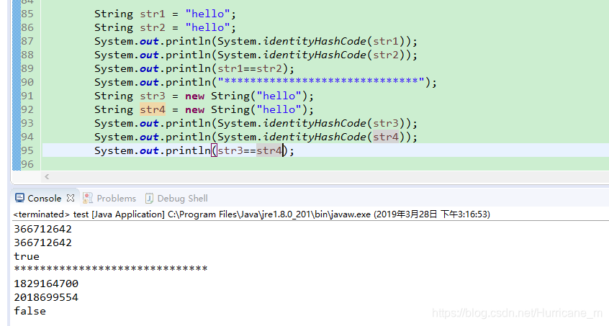Click identityHashCode in the str1 println line
This screenshot has height=326, width=609.
(x=315, y=41)
